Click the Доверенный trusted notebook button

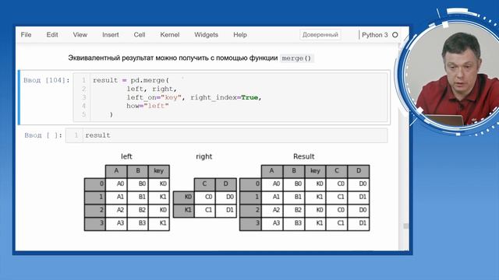pos(320,35)
